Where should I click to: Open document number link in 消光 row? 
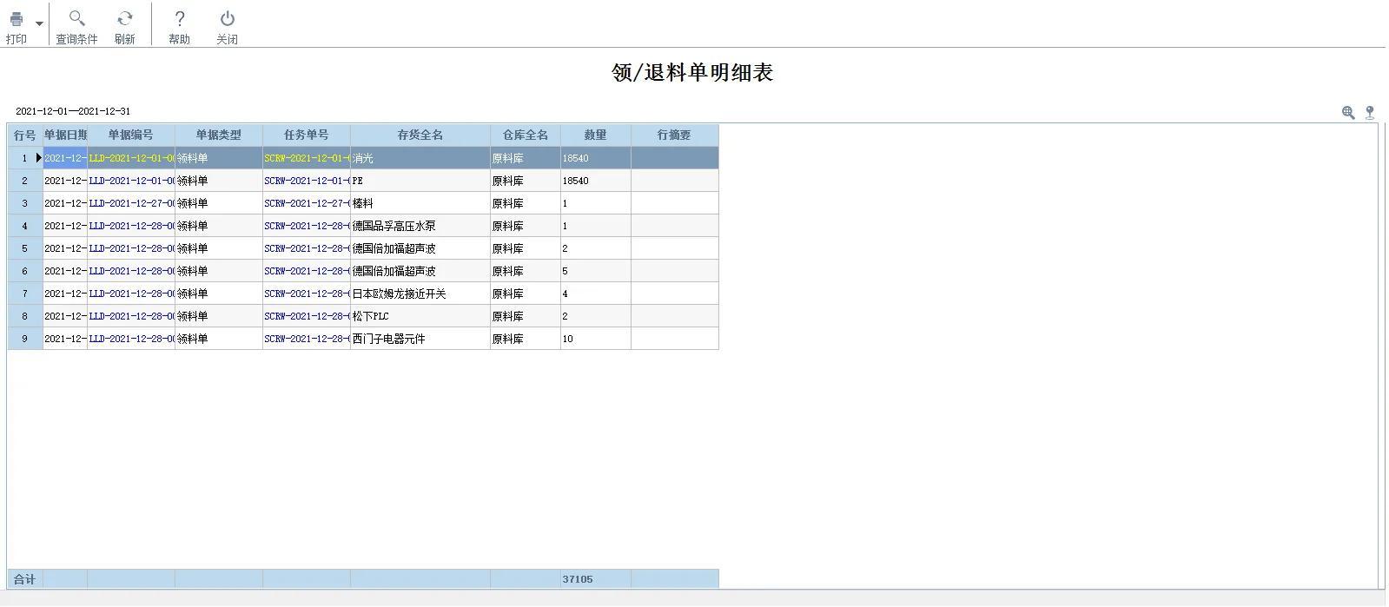click(x=131, y=158)
